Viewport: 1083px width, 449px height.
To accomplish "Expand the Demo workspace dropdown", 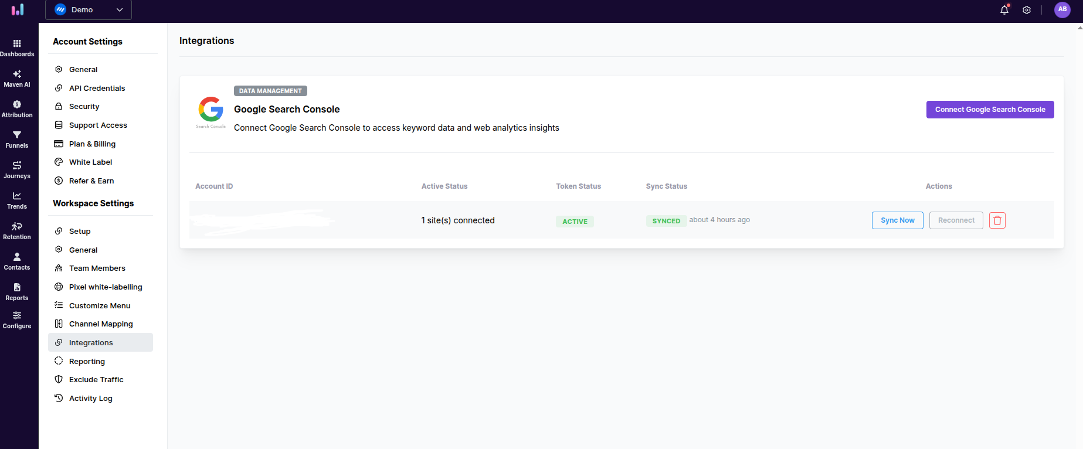I will tap(89, 10).
